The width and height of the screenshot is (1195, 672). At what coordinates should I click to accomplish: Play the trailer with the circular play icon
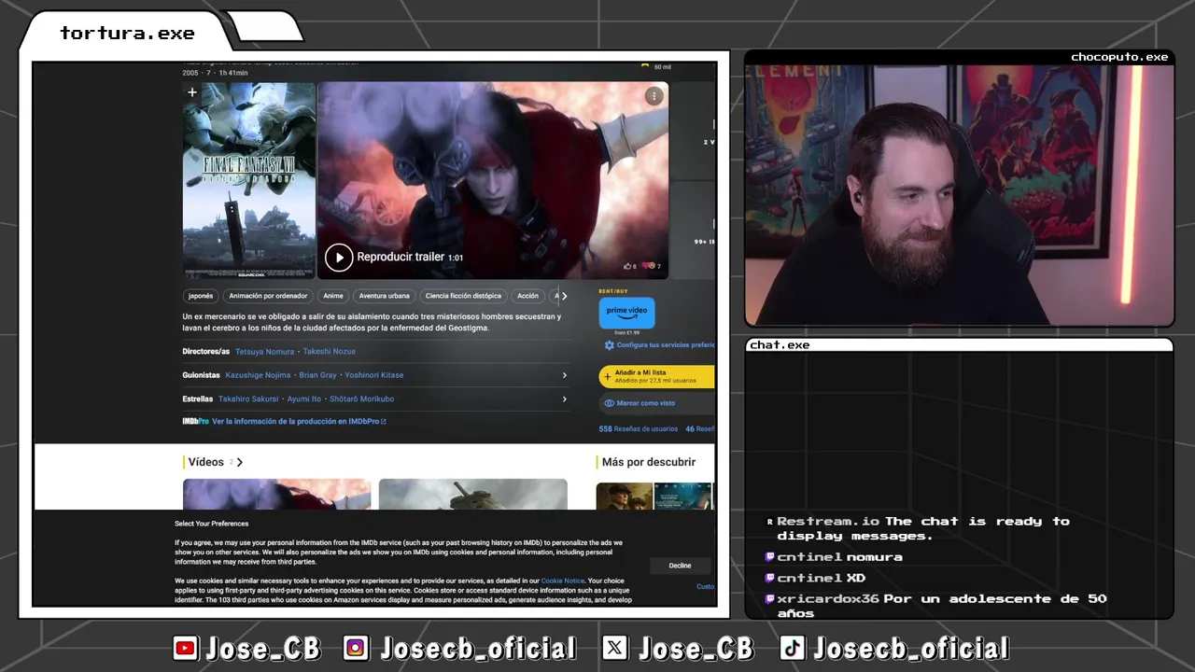click(x=339, y=257)
